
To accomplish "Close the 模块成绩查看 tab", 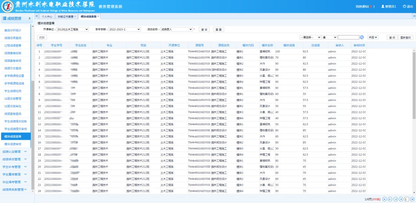I will click(98, 17).
